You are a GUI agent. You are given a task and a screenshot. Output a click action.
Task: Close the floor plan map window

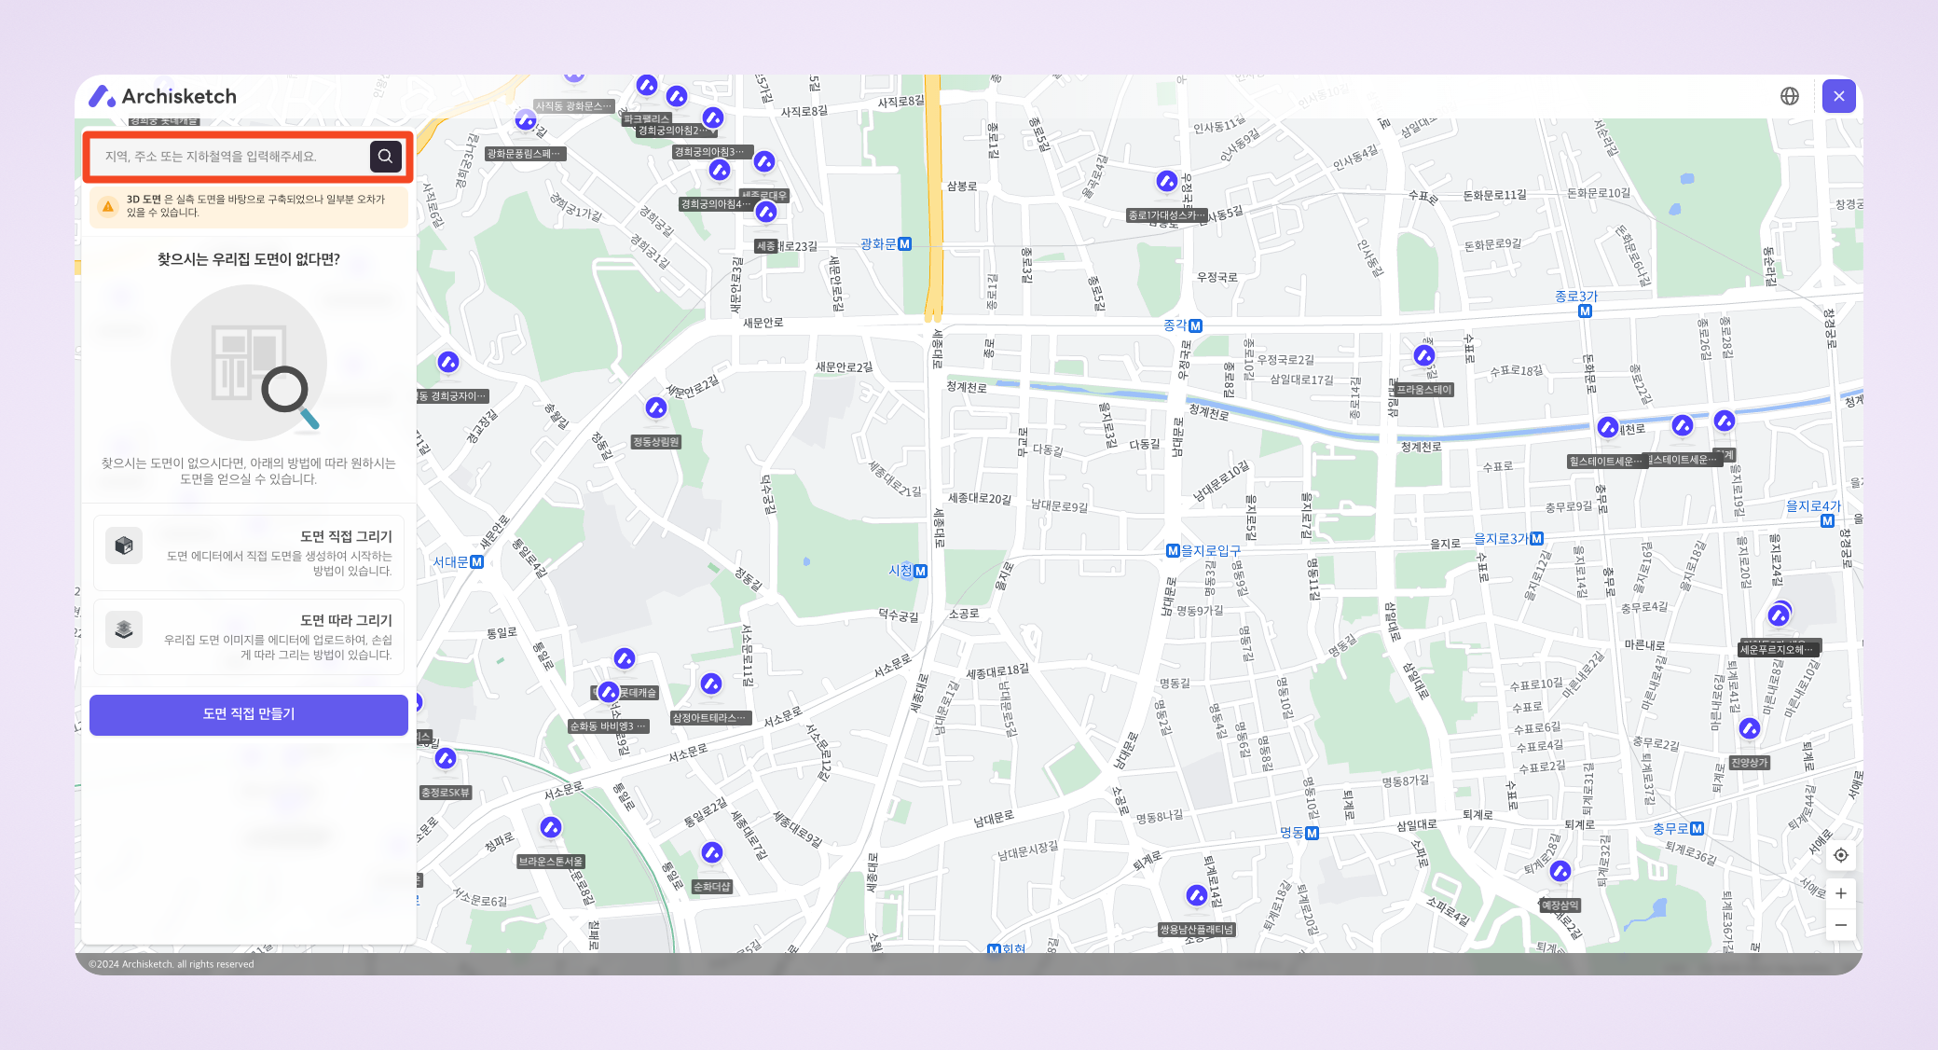coord(1838,96)
